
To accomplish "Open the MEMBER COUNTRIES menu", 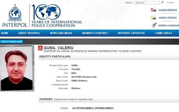I will tap(95, 33).
